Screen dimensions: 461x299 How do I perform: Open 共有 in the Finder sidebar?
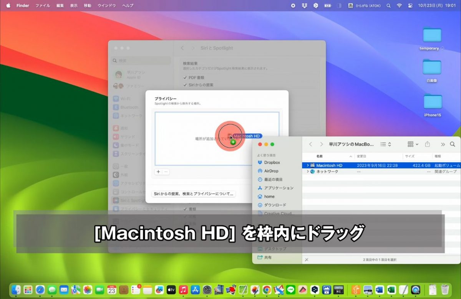264,257
